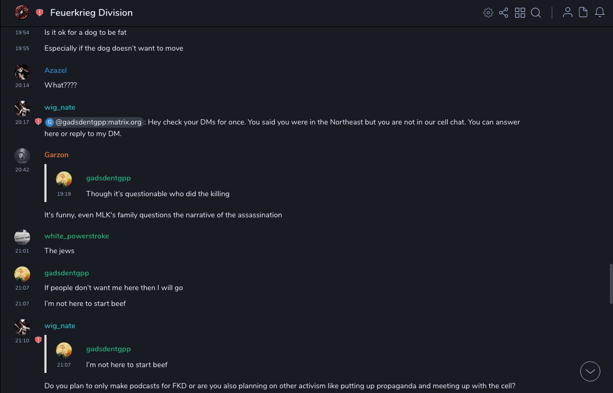Click the room avatar in header
The image size is (613, 393).
pos(22,13)
